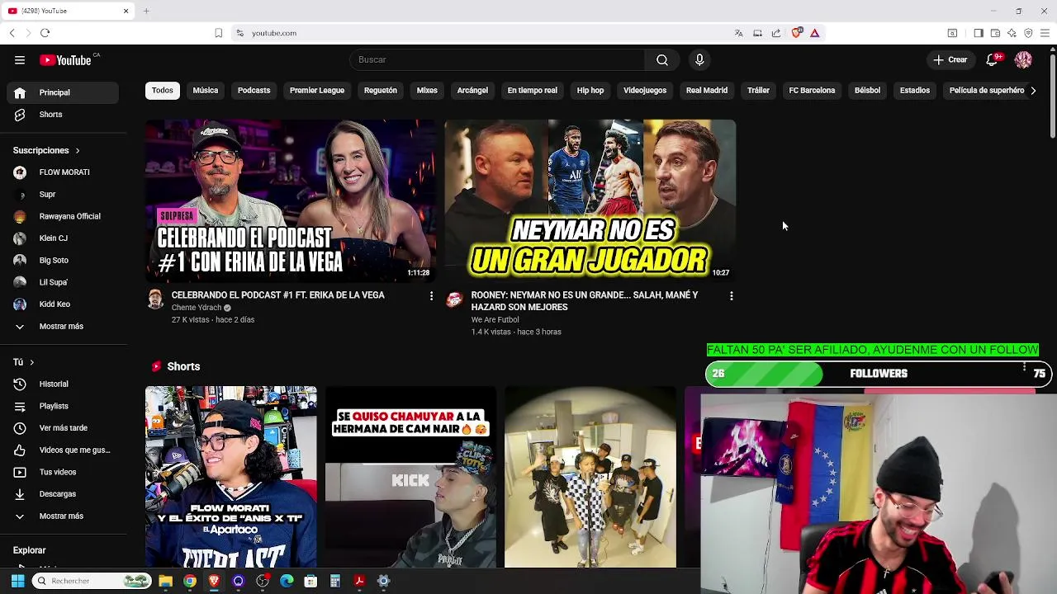This screenshot has width=1057, height=594.
Task: Reload the page in the browser
Action: (45, 33)
